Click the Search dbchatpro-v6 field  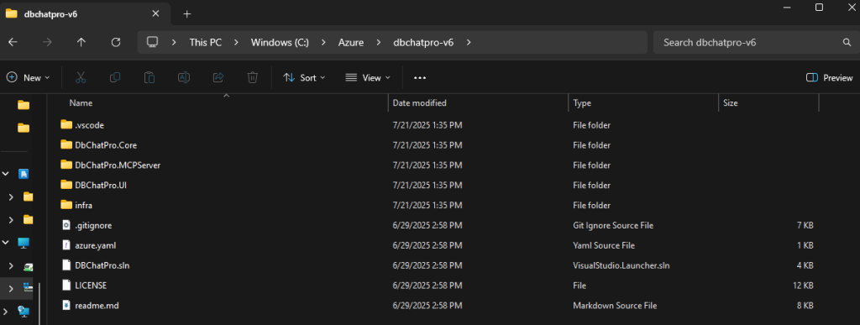[x=754, y=42]
